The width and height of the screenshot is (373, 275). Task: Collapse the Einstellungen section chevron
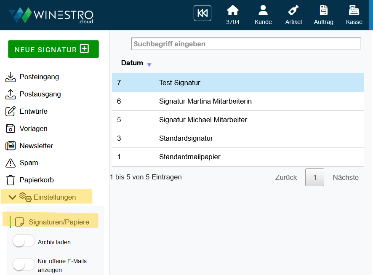click(12, 197)
